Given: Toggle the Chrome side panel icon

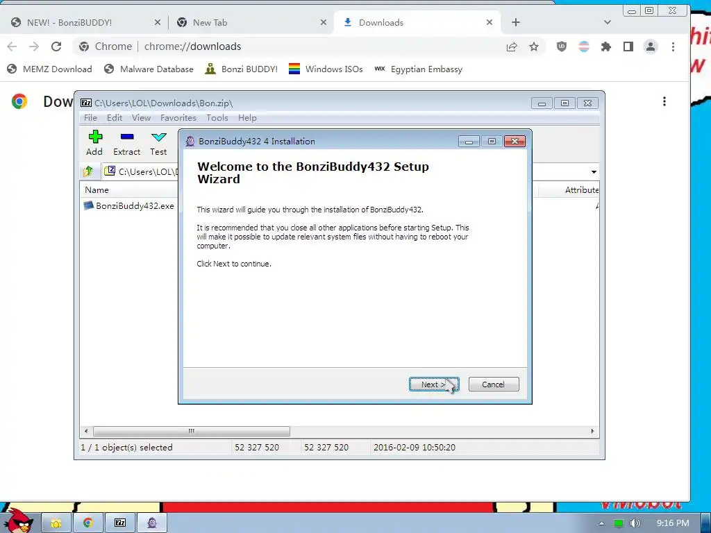Looking at the screenshot, I should [x=628, y=46].
